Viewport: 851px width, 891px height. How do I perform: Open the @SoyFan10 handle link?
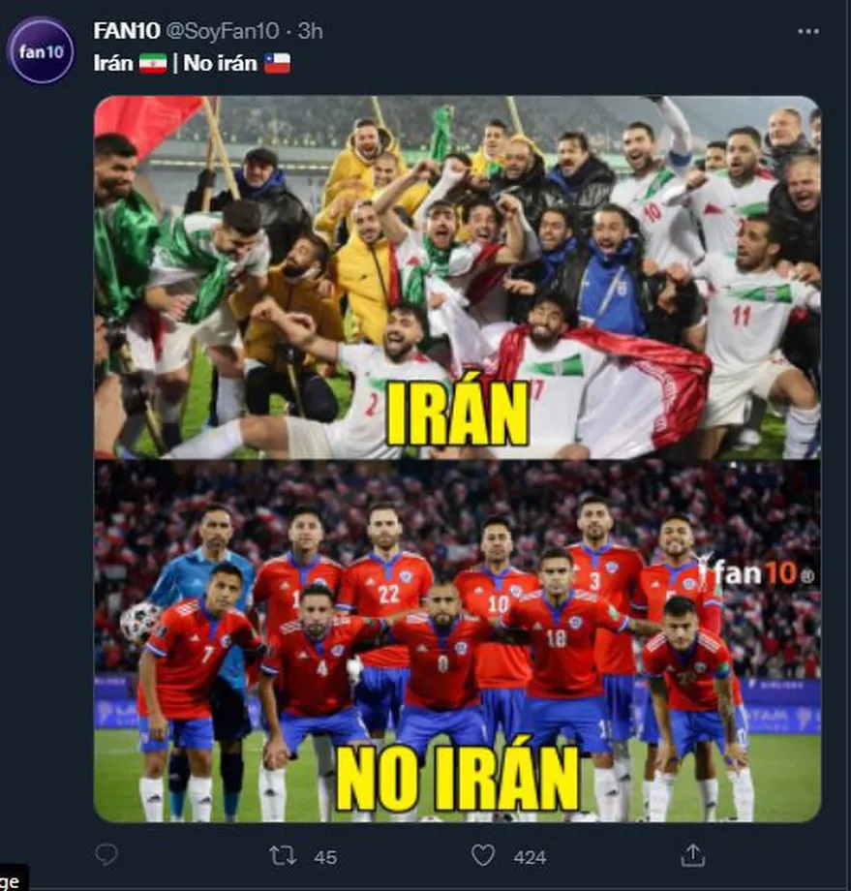(x=222, y=31)
